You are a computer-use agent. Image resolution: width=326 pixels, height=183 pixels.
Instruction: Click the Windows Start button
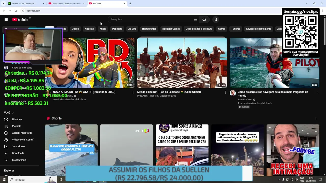(4, 180)
